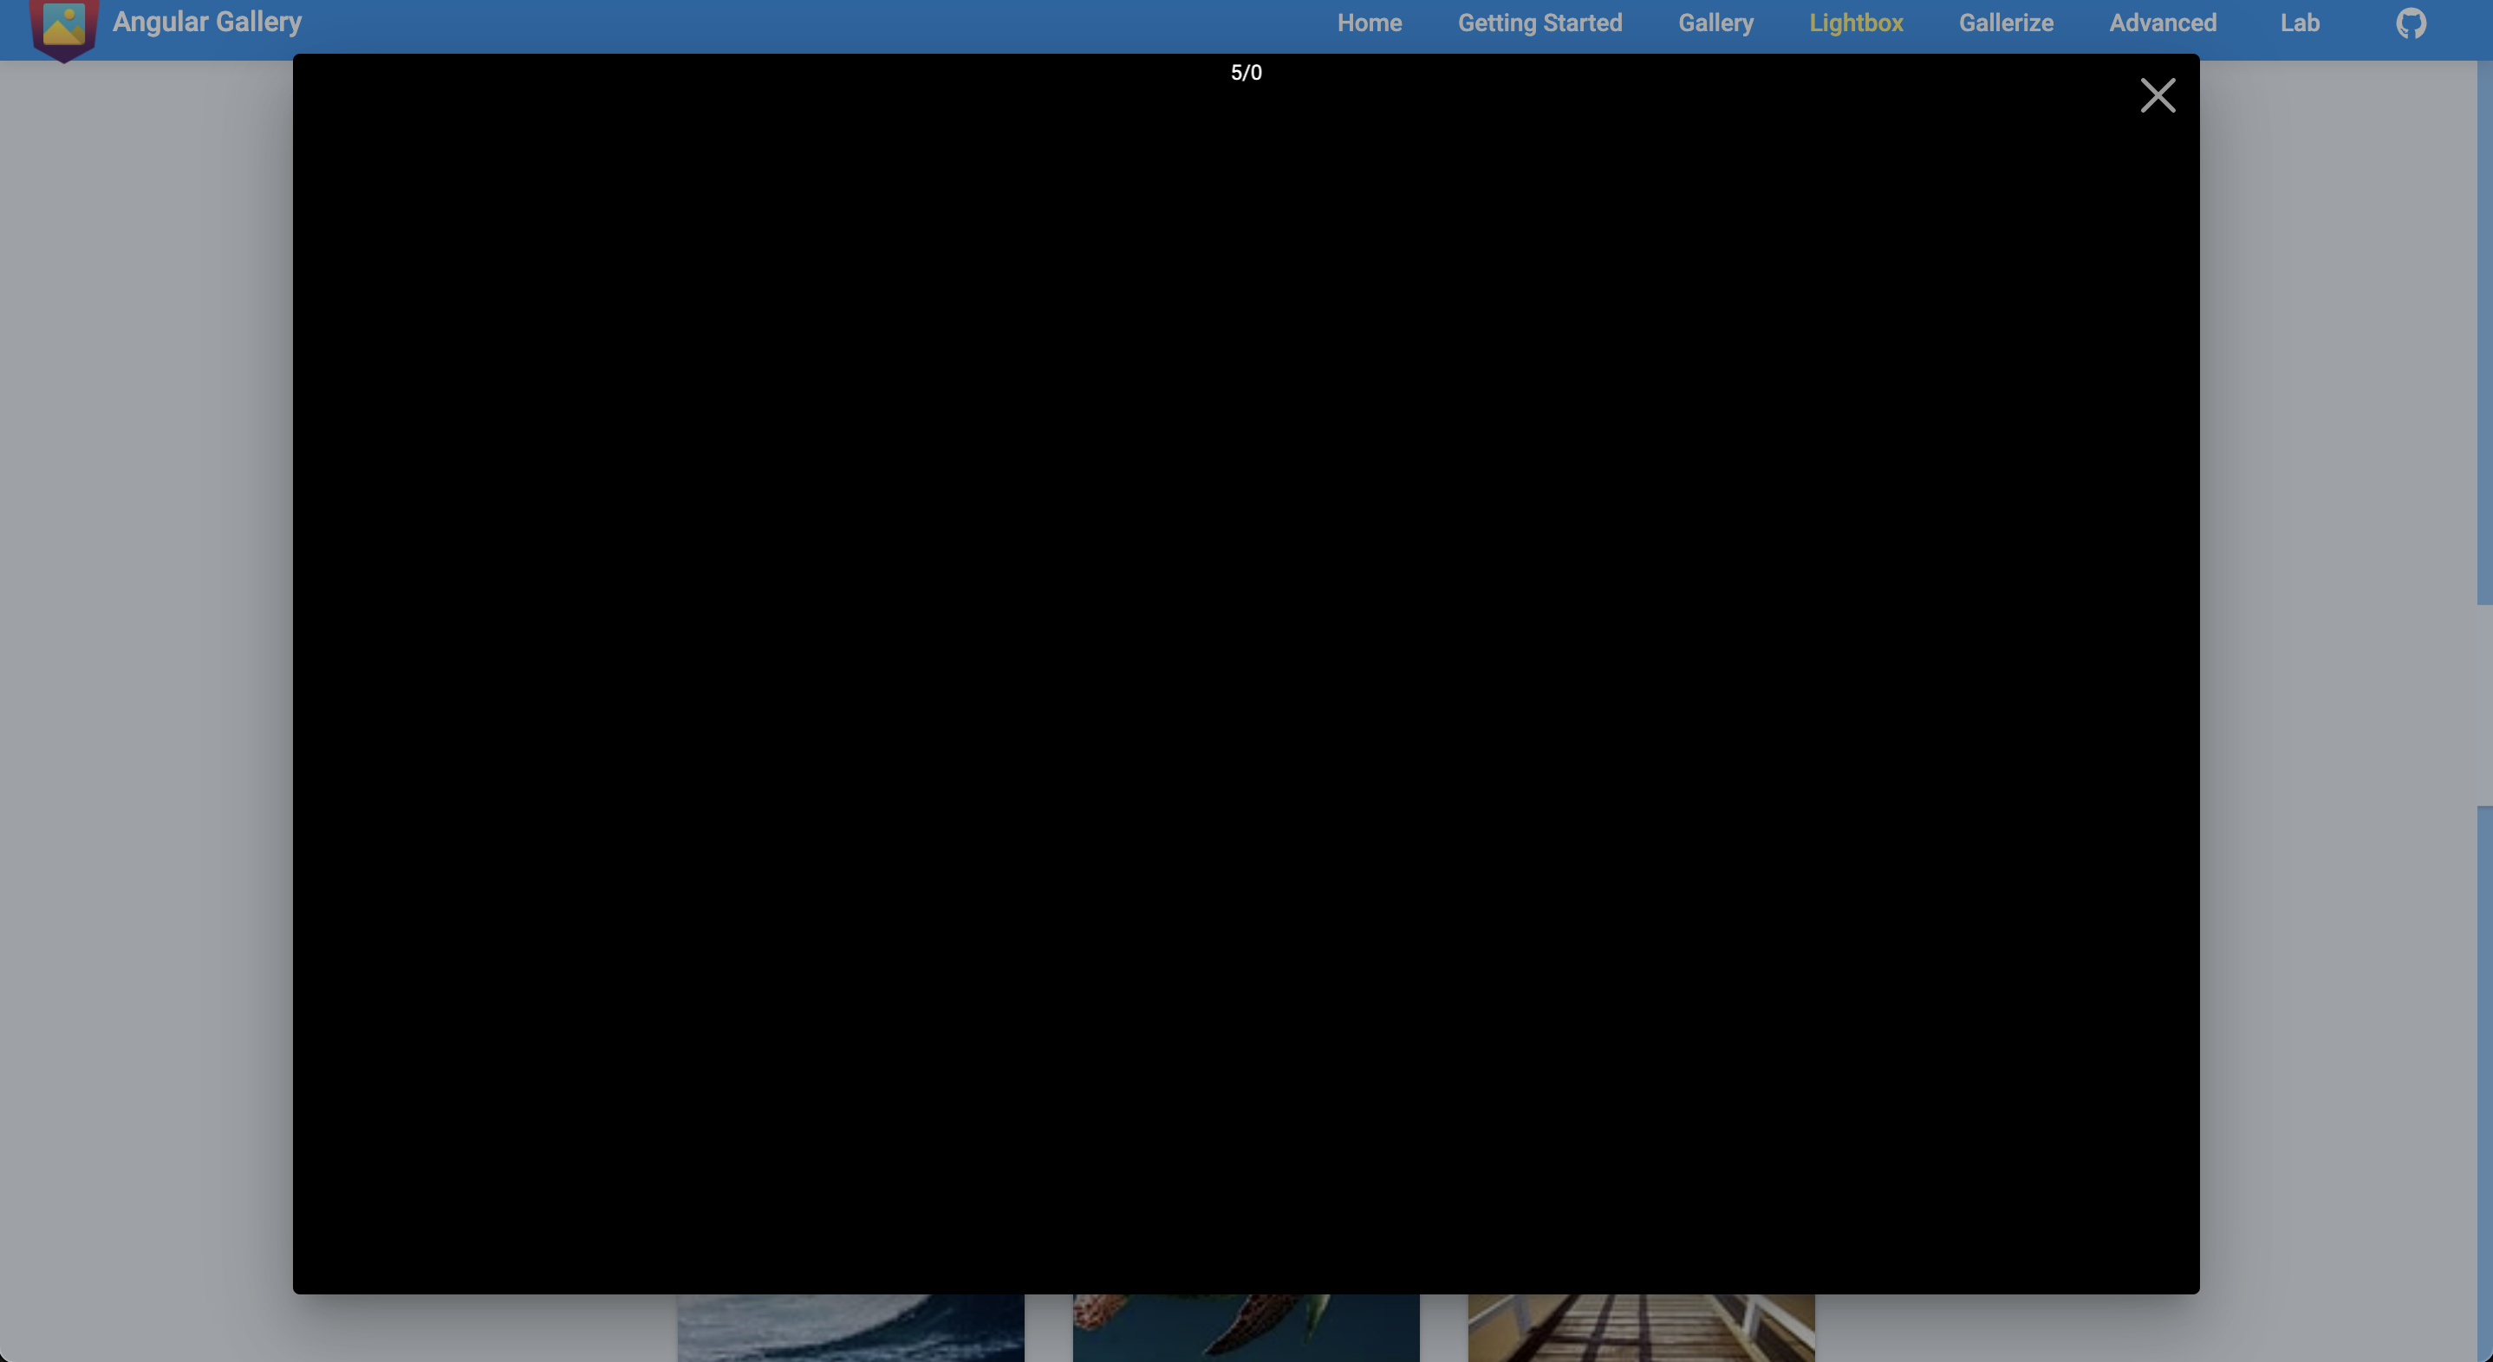The height and width of the screenshot is (1362, 2493).
Task: Click the dimmed page backdrop to dismiss
Action: [145, 678]
